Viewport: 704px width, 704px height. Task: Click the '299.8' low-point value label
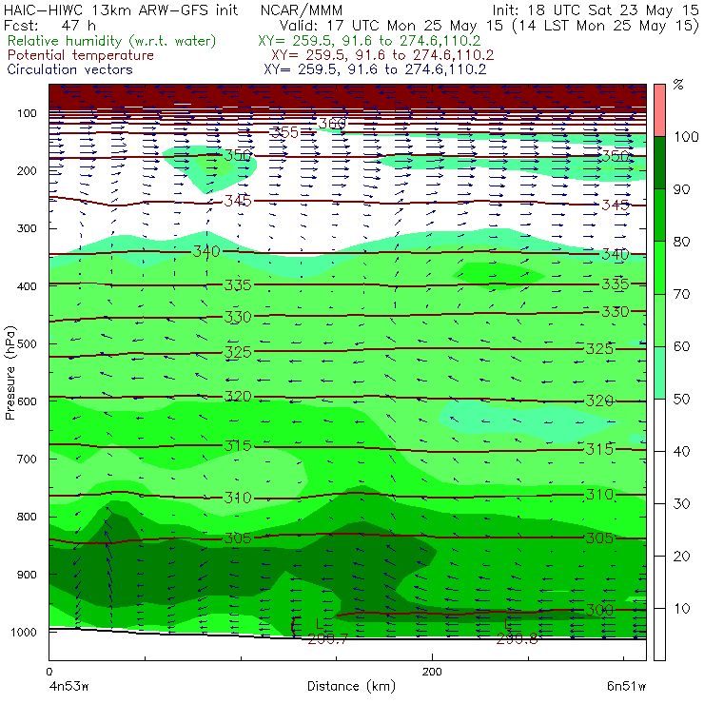[517, 639]
